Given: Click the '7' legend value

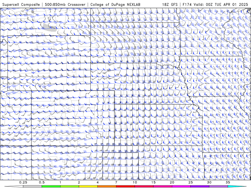Looking at the screenshot, I should (116, 182).
